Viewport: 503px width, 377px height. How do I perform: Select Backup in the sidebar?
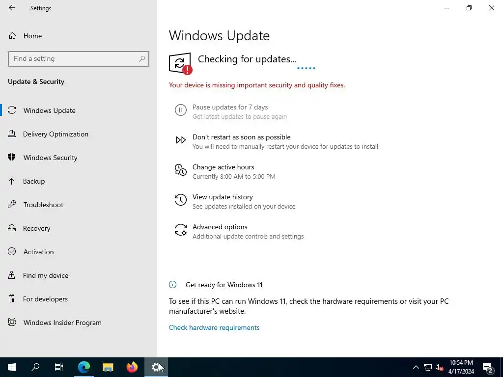click(x=79, y=181)
